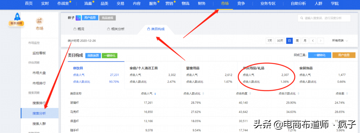The height and width of the screenshot is (133, 360).
Task: Go to previous date with left arrow
Action: point(312,41)
